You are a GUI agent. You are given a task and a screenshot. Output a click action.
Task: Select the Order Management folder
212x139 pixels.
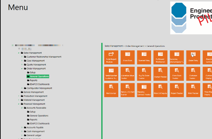pyautogui.click(x=35, y=68)
